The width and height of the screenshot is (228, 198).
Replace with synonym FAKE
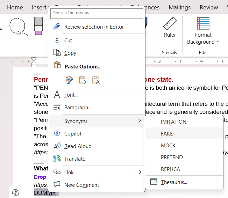tap(184, 133)
